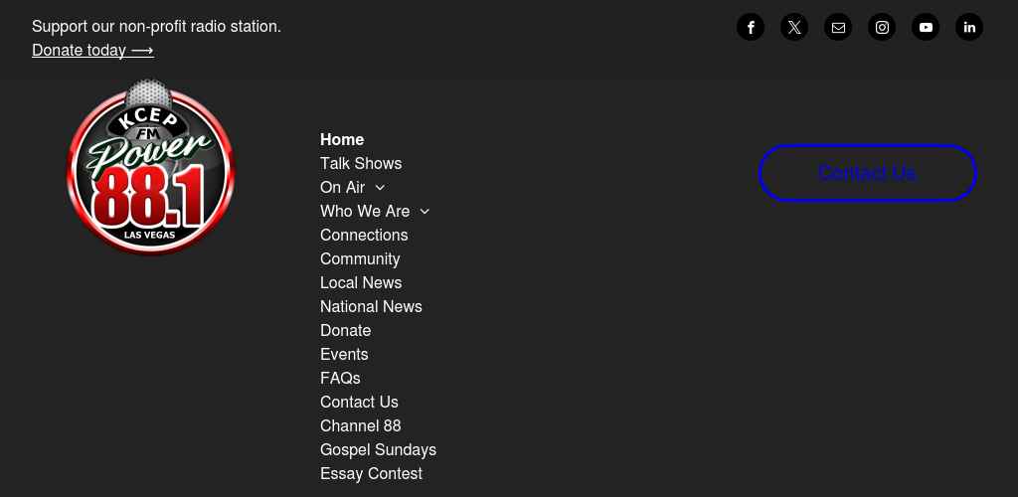Expand the On Air chevron
The width and height of the screenshot is (1018, 497).
pos(380,188)
